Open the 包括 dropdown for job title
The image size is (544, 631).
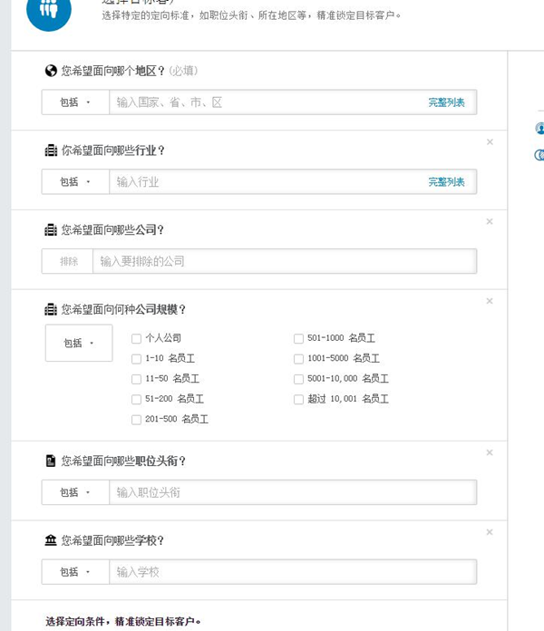[x=75, y=492]
